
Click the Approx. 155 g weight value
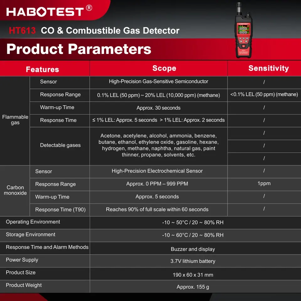coord(193,287)
